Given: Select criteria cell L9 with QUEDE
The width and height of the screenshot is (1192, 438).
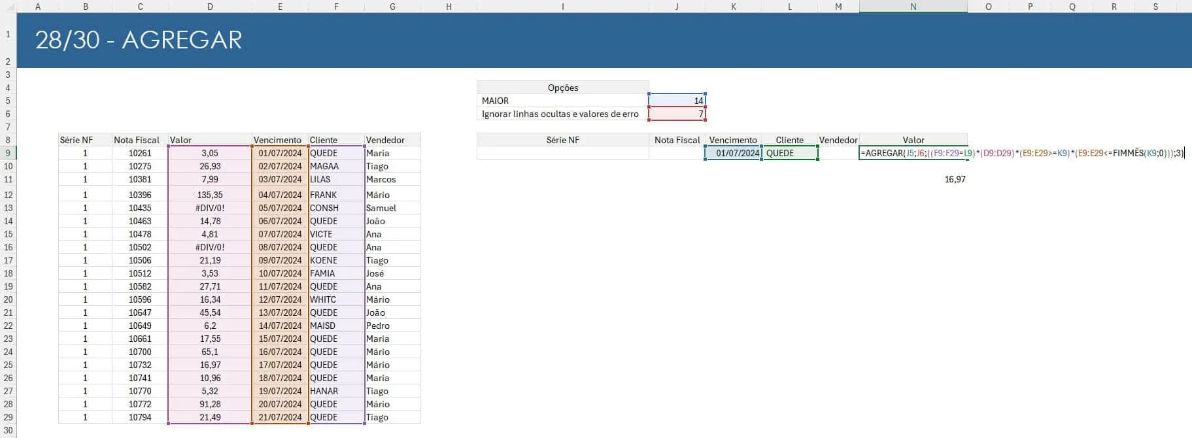Looking at the screenshot, I should pyautogui.click(x=790, y=153).
